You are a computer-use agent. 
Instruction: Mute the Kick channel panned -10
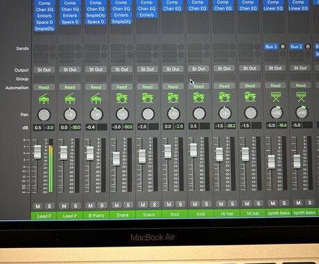[x=169, y=204]
